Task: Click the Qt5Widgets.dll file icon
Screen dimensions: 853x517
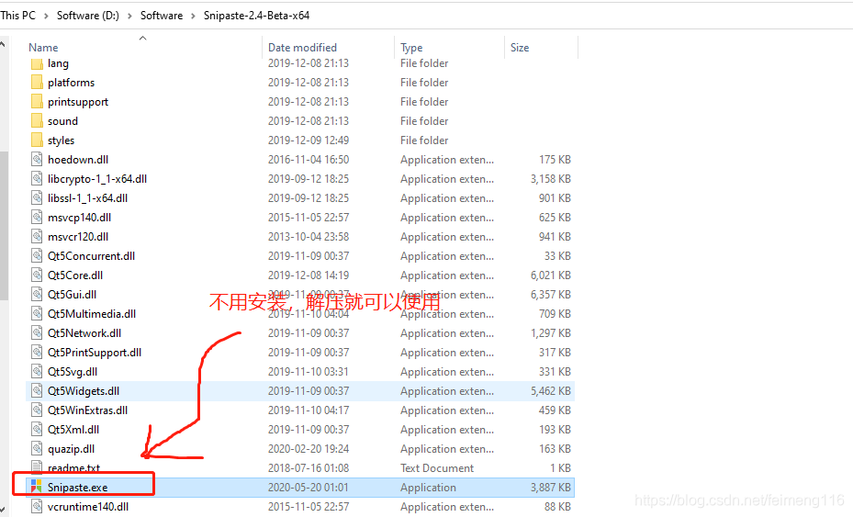Action: (x=37, y=391)
